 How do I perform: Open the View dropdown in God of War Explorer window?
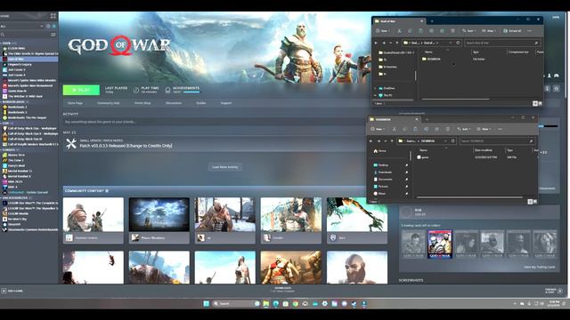[x=489, y=31]
